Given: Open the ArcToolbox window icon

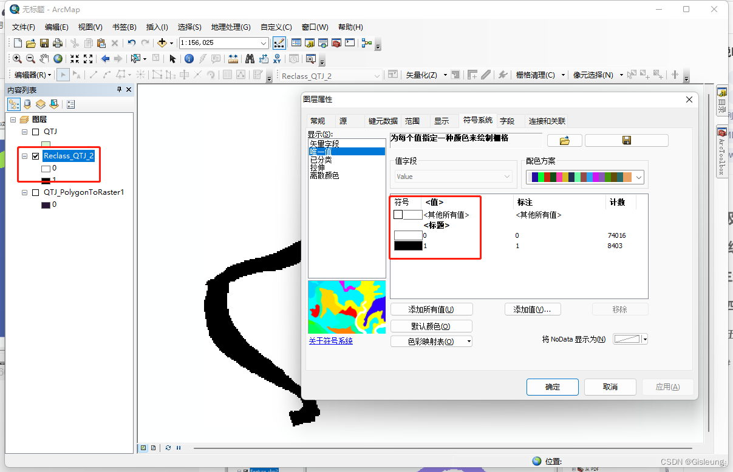Looking at the screenshot, I should [721, 132].
